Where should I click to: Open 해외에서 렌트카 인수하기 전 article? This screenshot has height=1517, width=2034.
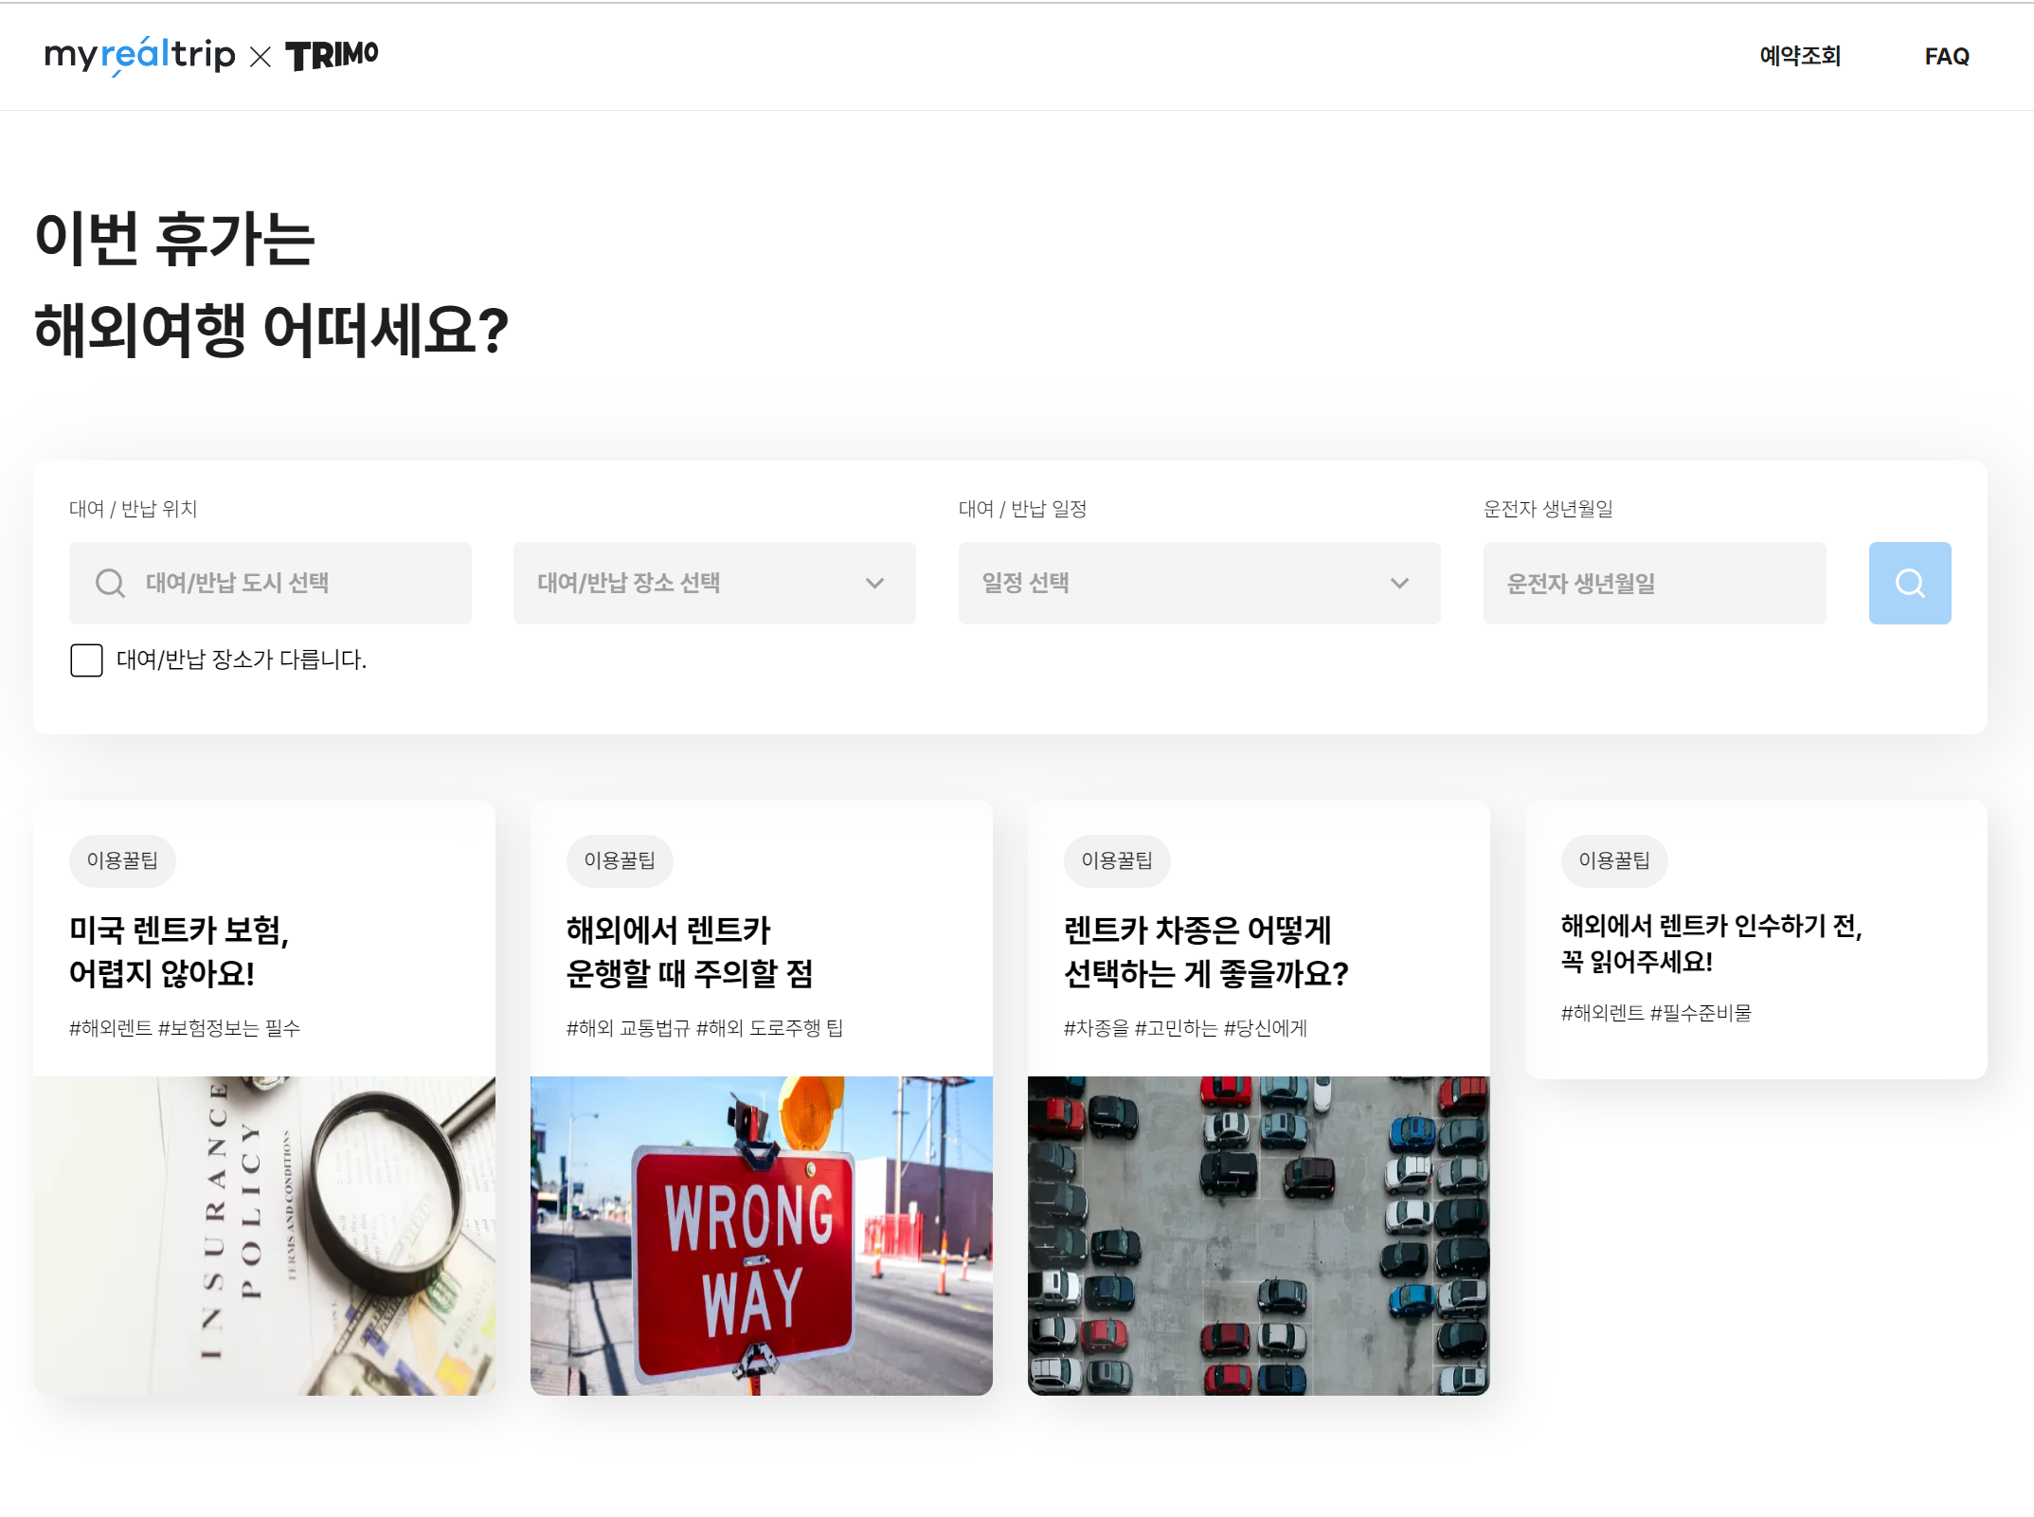1711,943
